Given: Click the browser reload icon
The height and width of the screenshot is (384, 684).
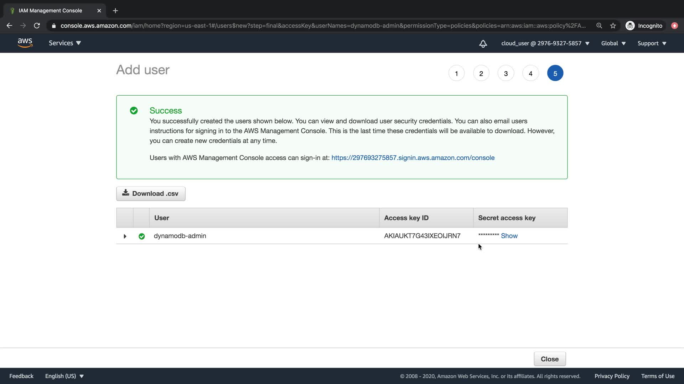Looking at the screenshot, I should tap(37, 26).
